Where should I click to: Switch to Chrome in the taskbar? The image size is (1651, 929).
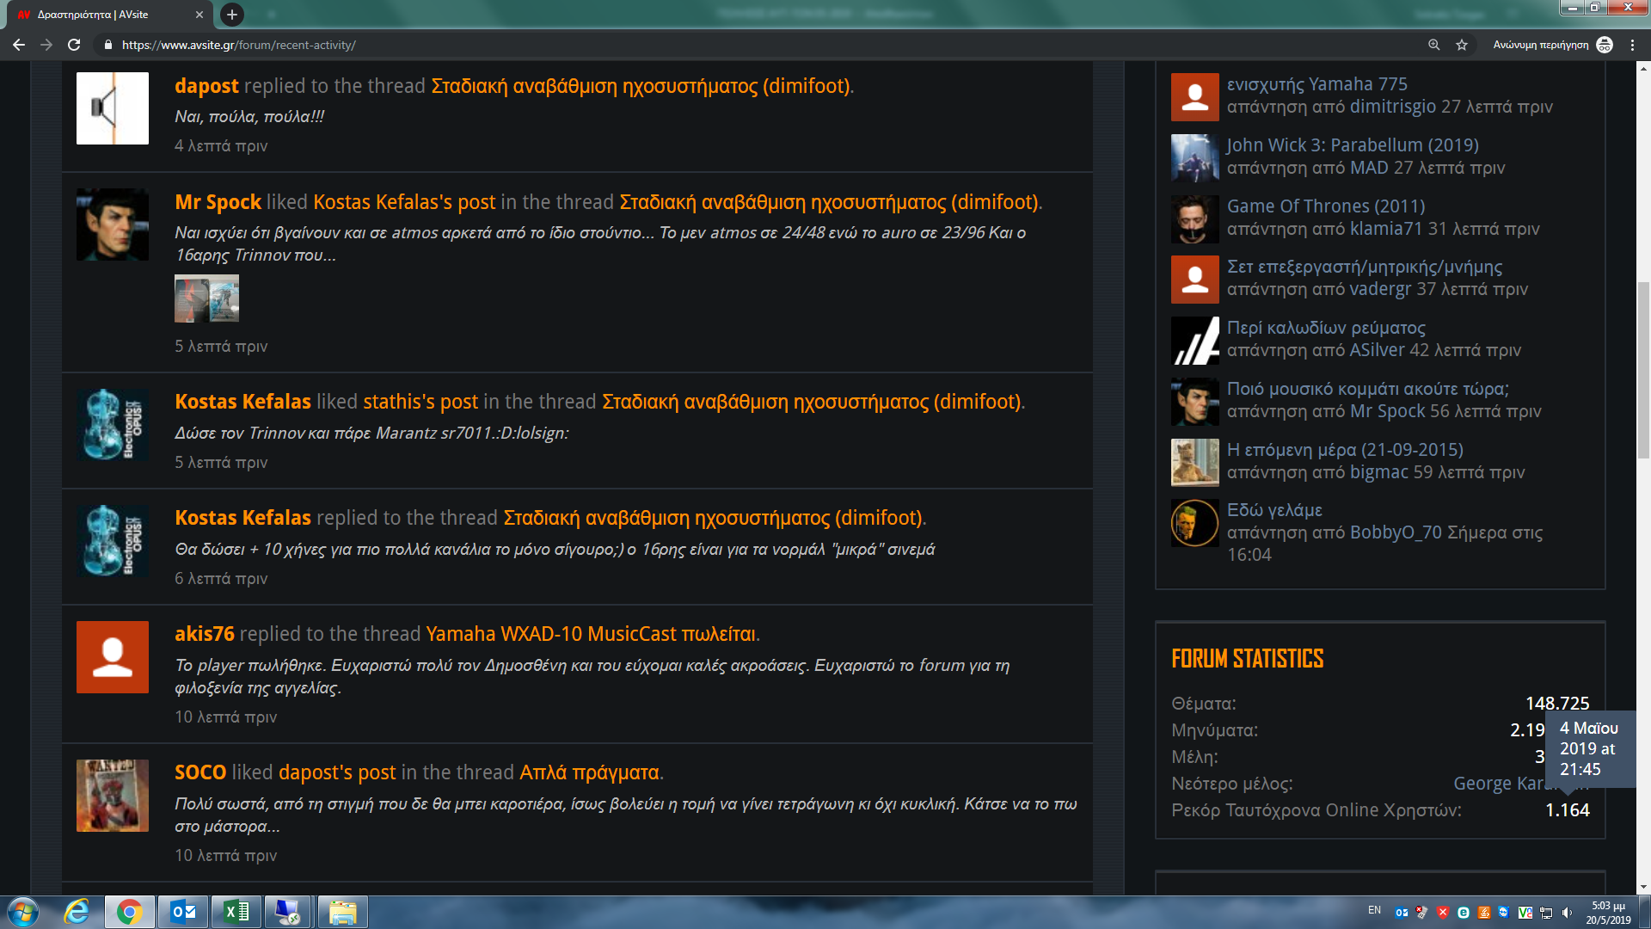(130, 912)
